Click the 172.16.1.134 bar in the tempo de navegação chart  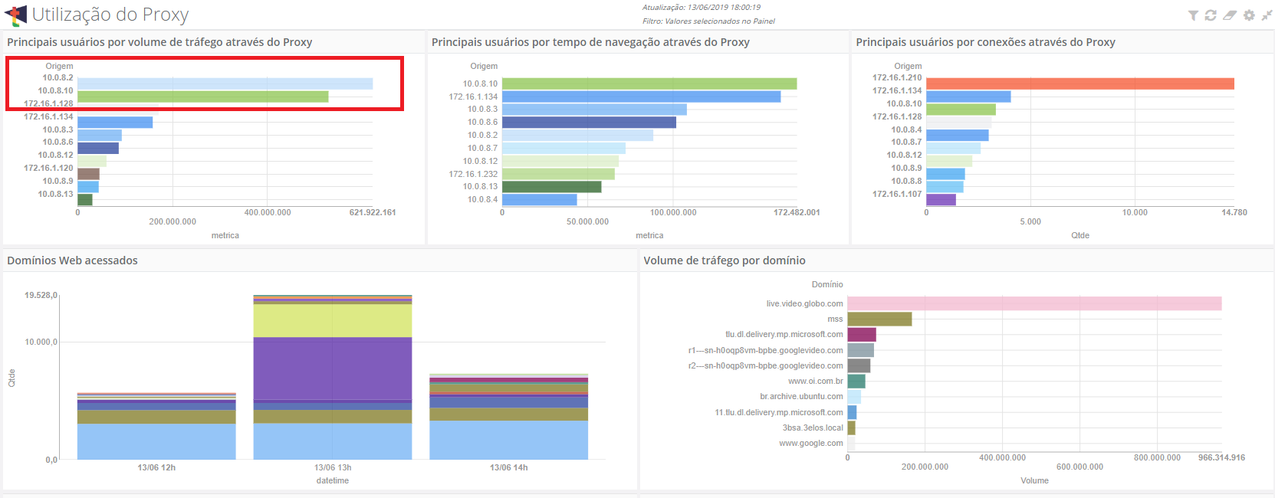click(641, 97)
